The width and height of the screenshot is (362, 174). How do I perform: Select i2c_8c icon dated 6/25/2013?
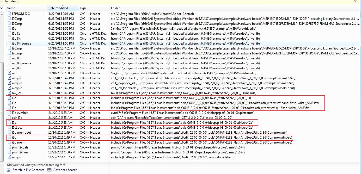pyautogui.click(x=9, y=33)
